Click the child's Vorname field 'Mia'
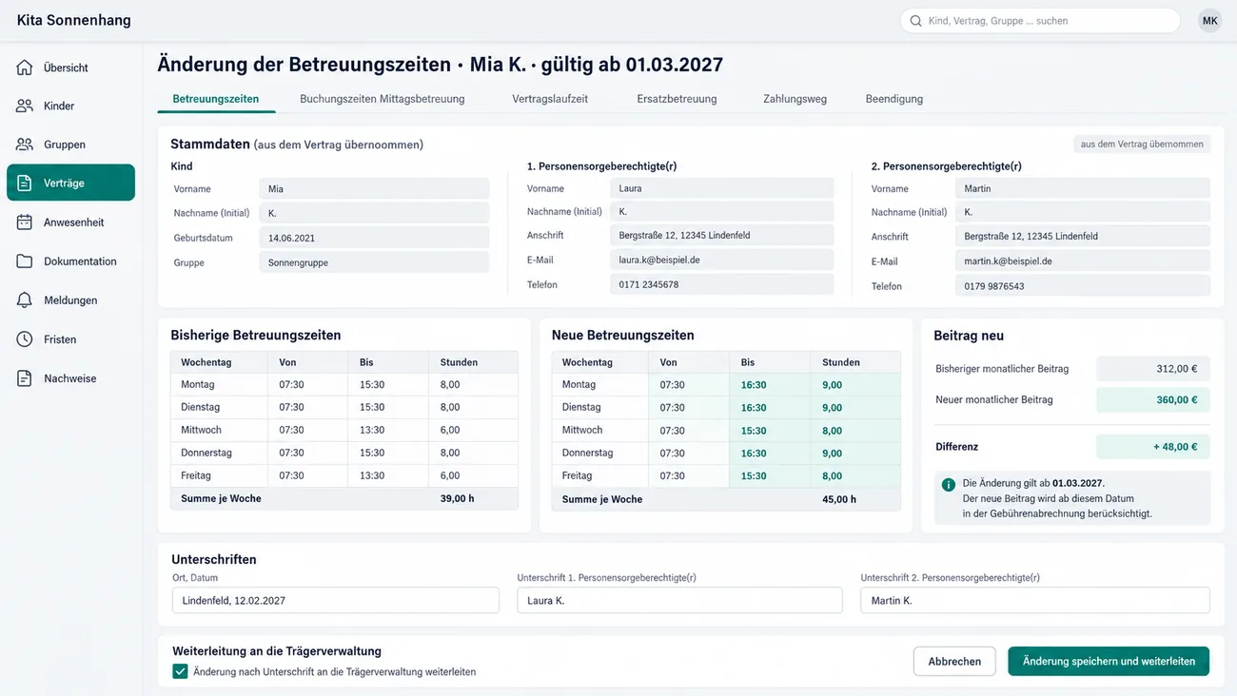This screenshot has height=696, width=1237. click(374, 188)
